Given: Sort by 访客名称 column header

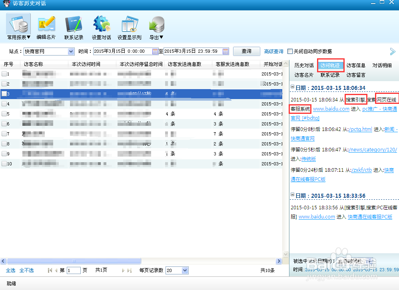Looking at the screenshot, I should 44,64.
